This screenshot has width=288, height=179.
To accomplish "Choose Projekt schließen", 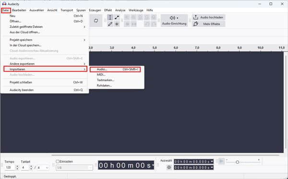I will tap(45, 82).
